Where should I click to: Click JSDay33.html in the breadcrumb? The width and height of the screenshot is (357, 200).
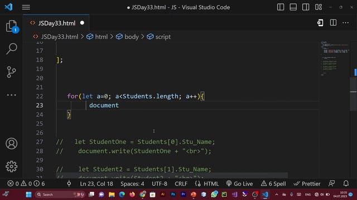coord(60,37)
